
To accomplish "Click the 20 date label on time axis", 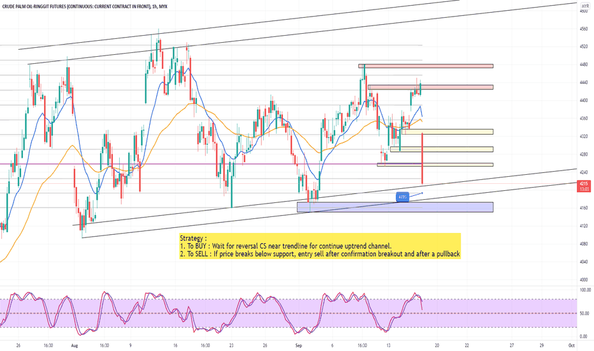I will (x=437, y=346).
